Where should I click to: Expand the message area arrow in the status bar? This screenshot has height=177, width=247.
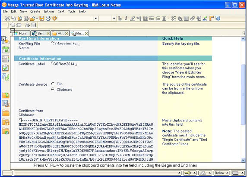[x=179, y=173]
